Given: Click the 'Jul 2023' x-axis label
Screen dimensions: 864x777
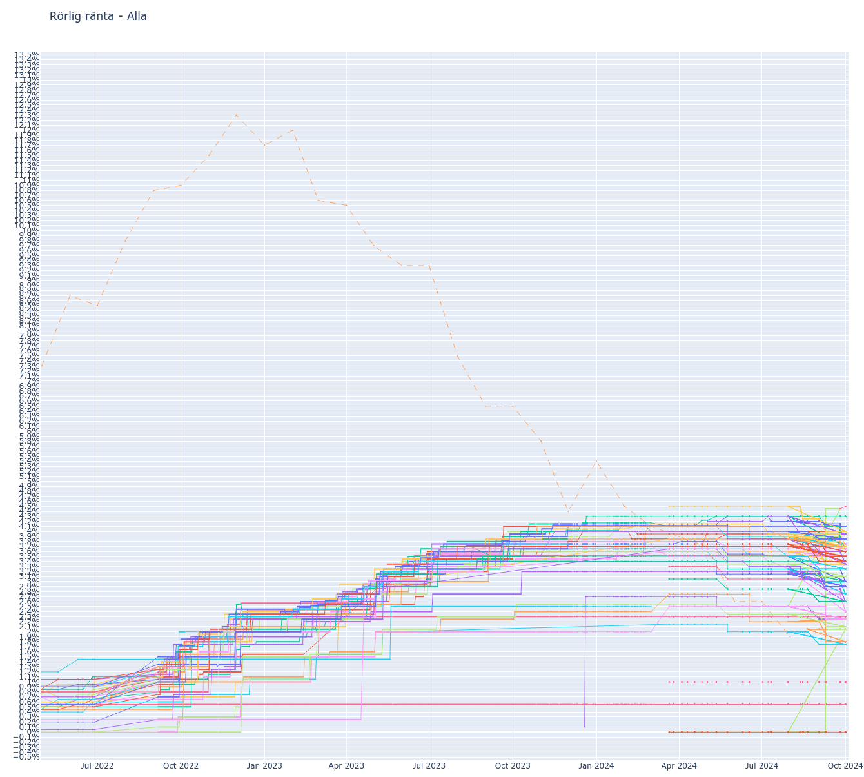Looking at the screenshot, I should [429, 766].
